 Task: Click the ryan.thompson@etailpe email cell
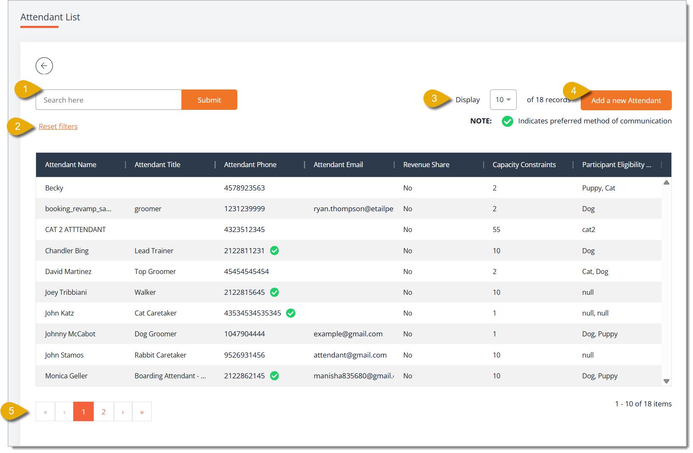(x=353, y=209)
